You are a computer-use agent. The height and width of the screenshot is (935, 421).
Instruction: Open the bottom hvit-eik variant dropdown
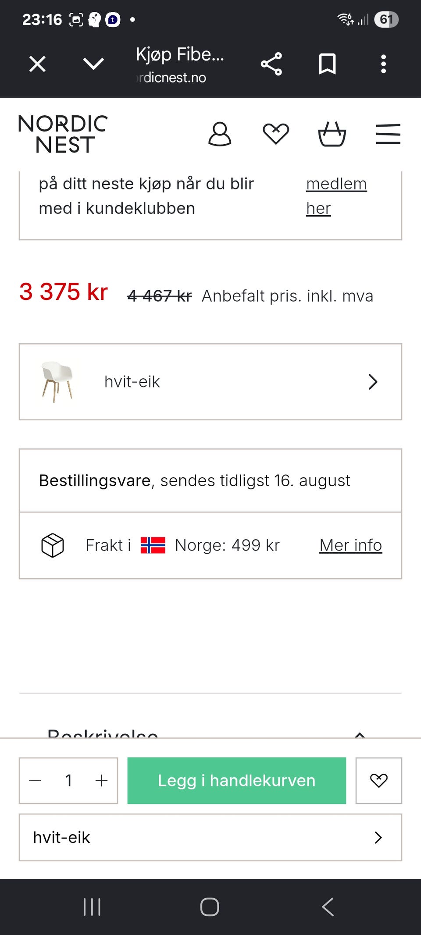(210, 838)
